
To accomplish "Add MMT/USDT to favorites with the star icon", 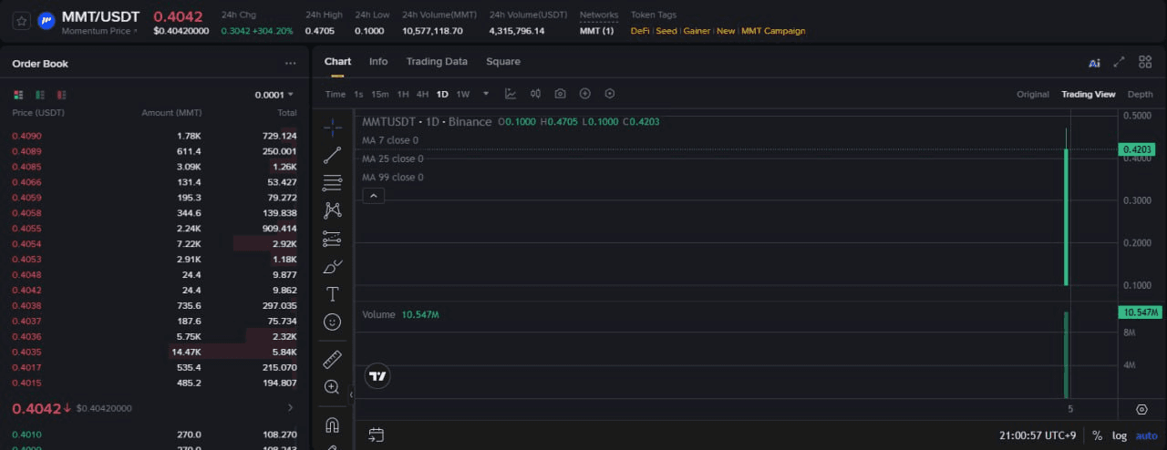I will click(21, 21).
